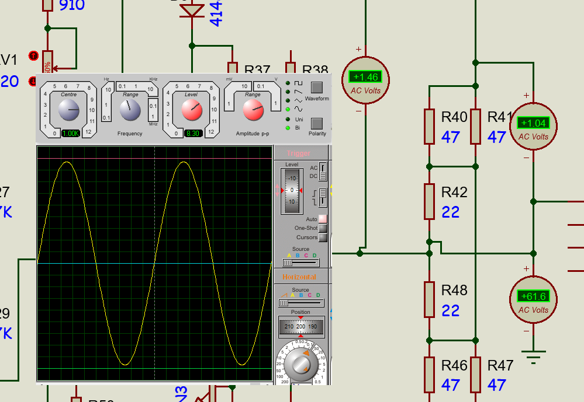
Task: Click the Horizontal Source channel slider
Action: click(x=300, y=303)
